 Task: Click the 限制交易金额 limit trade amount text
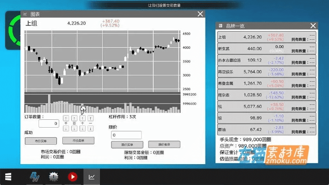point(144,153)
